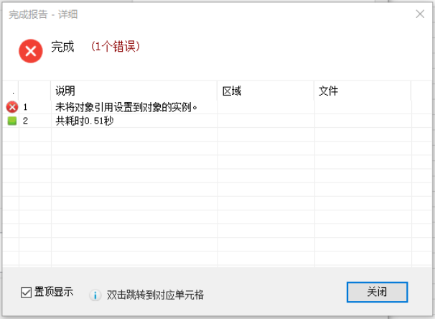
Task: Select the 文件 column header
Action: [362, 91]
